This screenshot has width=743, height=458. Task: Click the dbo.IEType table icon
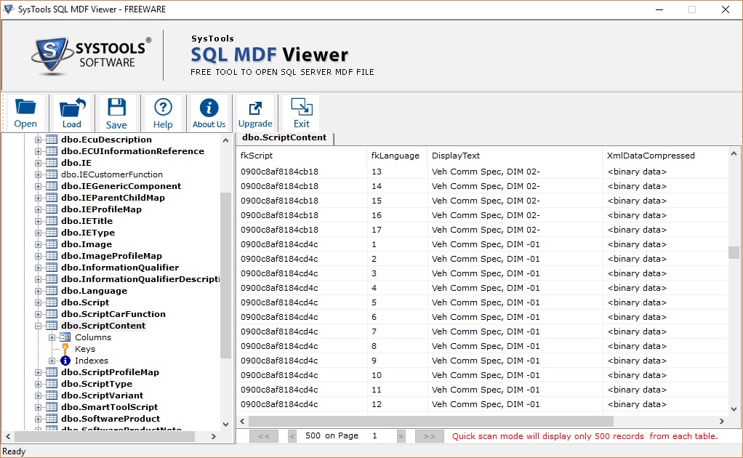[52, 233]
